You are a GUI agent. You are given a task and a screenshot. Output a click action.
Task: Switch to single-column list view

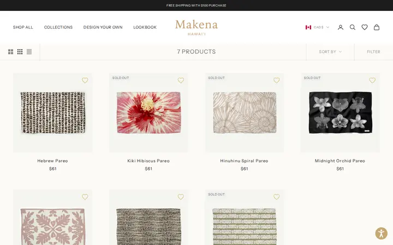29,52
